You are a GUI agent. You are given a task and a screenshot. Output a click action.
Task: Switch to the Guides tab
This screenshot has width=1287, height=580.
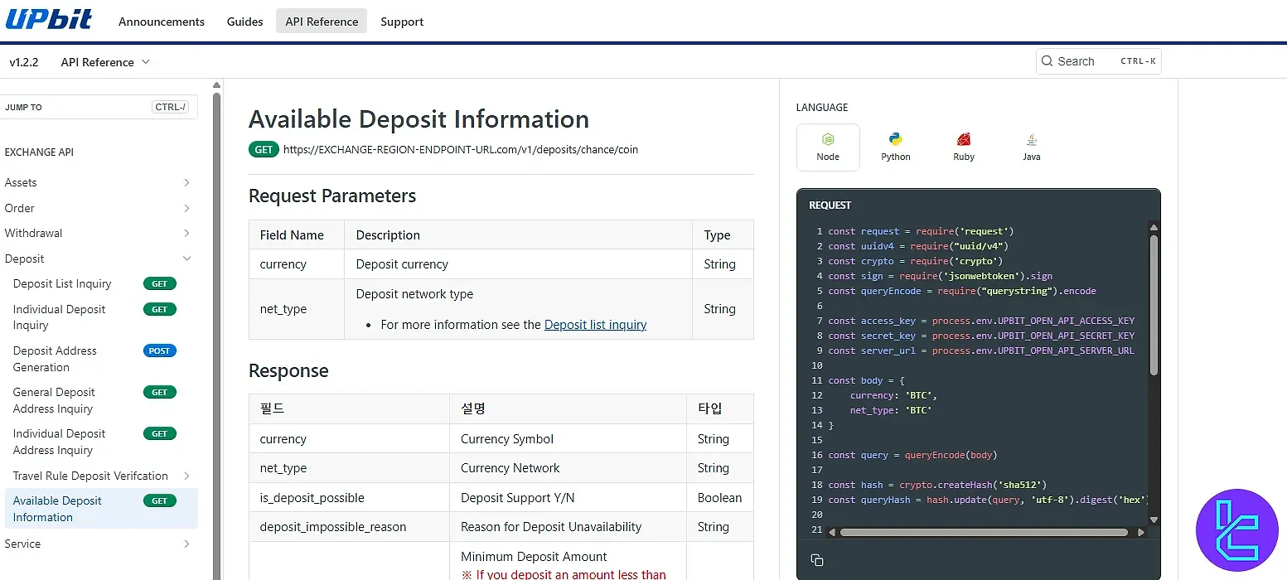pos(244,22)
